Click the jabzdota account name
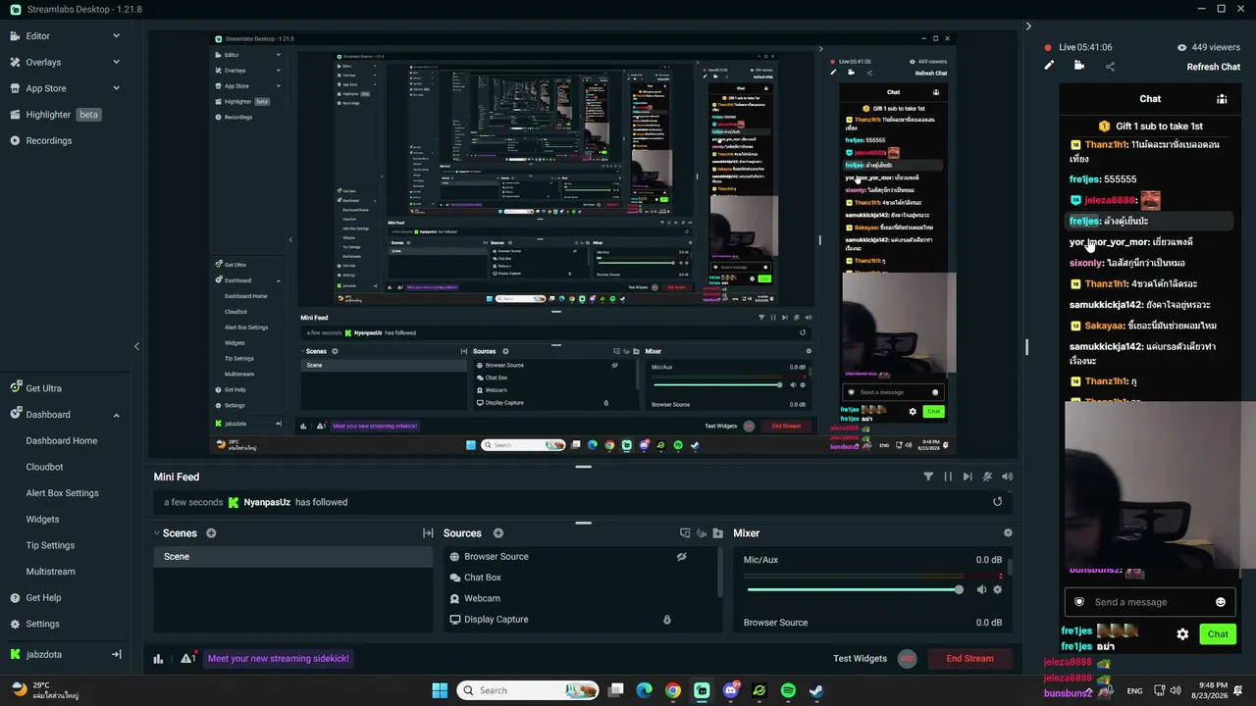1256x706 pixels. tap(43, 654)
